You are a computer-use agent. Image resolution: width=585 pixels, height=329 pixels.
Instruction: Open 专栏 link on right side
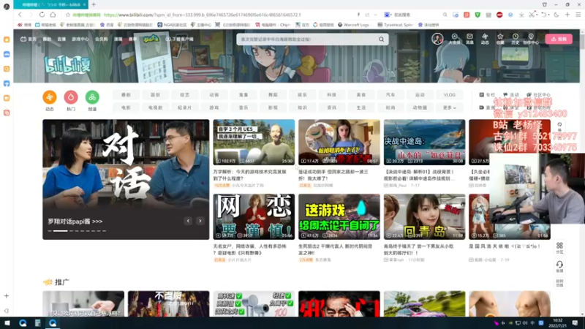coord(487,95)
